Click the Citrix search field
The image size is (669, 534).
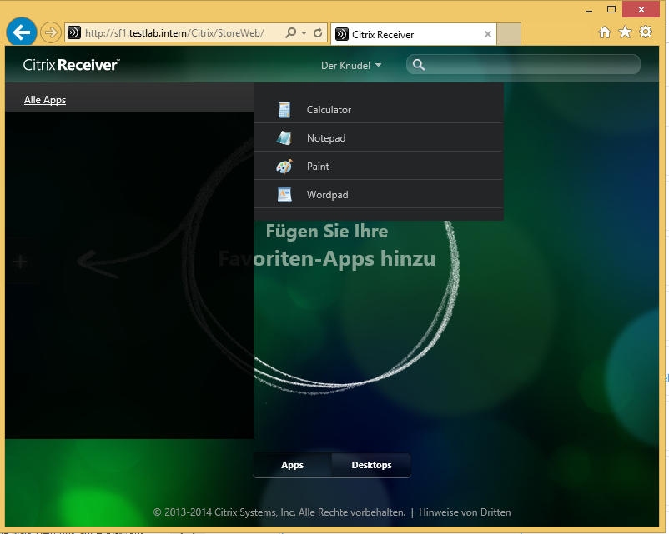[523, 65]
